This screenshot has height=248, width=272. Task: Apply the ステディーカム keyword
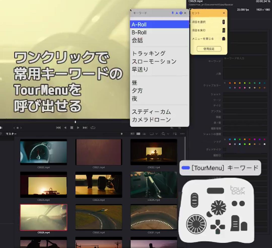(x=160, y=112)
